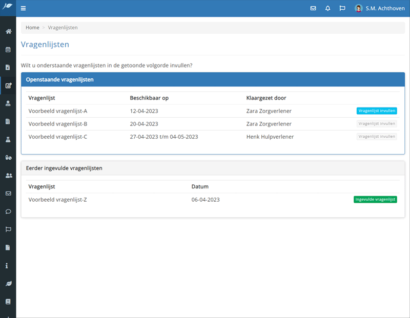The image size is (410, 318).
Task: Open the calendar icon in sidebar
Action: click(x=8, y=50)
